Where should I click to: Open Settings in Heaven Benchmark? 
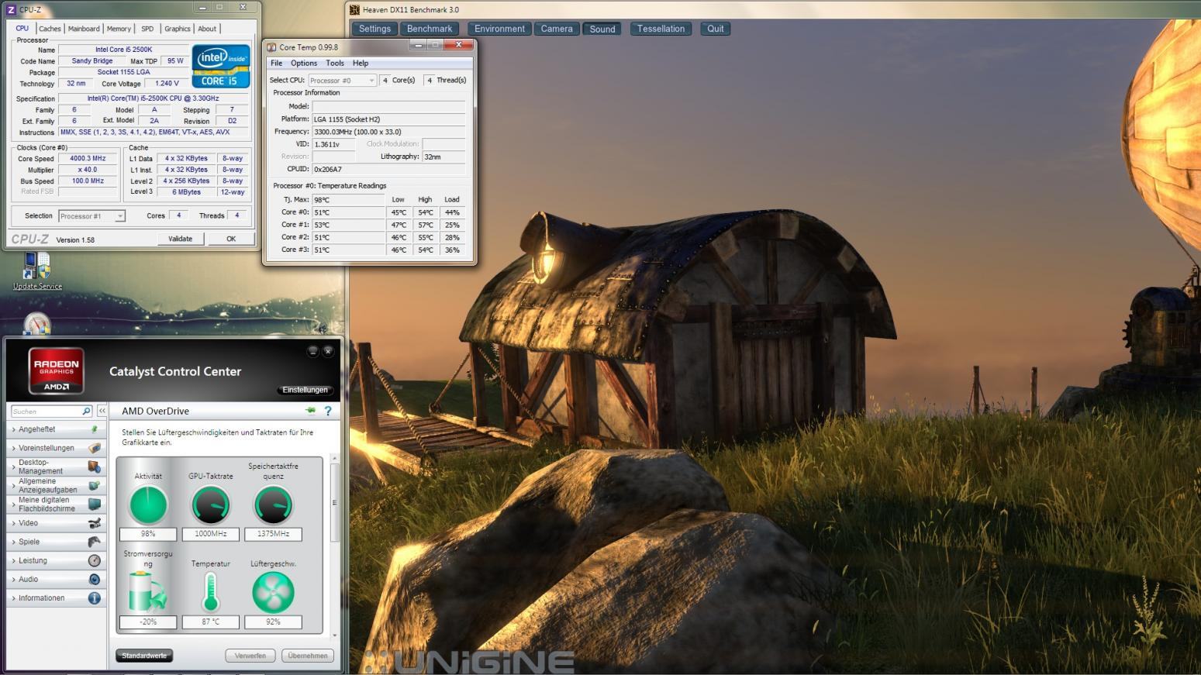(x=374, y=29)
